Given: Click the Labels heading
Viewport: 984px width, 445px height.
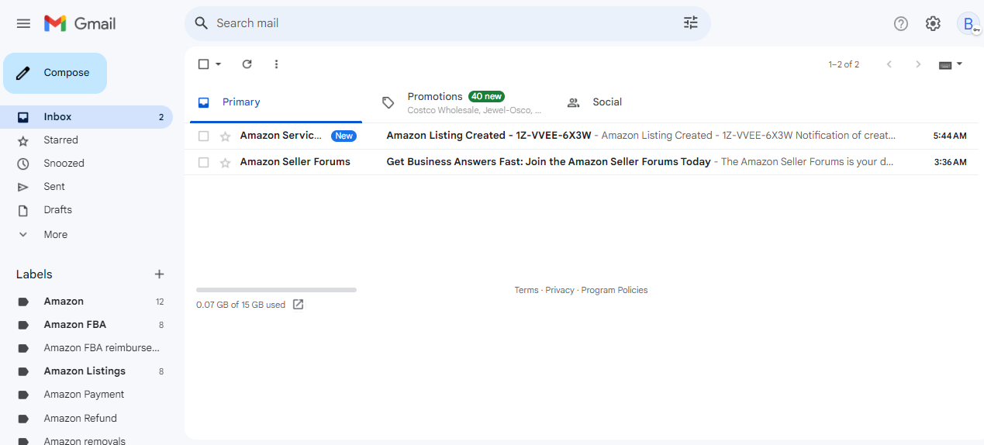Looking at the screenshot, I should pyautogui.click(x=34, y=274).
